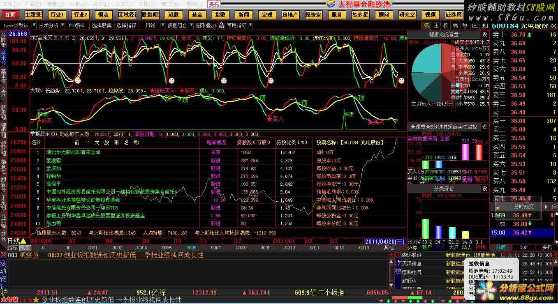Expand the 多图组合 dropdown arrow
558x304 pixels.
190,25
